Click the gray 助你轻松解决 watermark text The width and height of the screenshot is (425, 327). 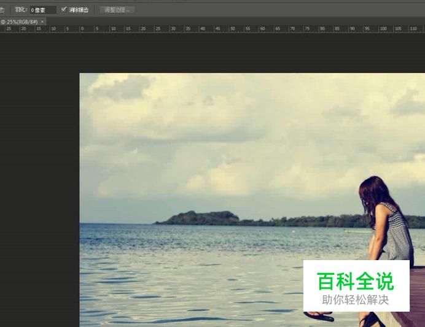356,300
